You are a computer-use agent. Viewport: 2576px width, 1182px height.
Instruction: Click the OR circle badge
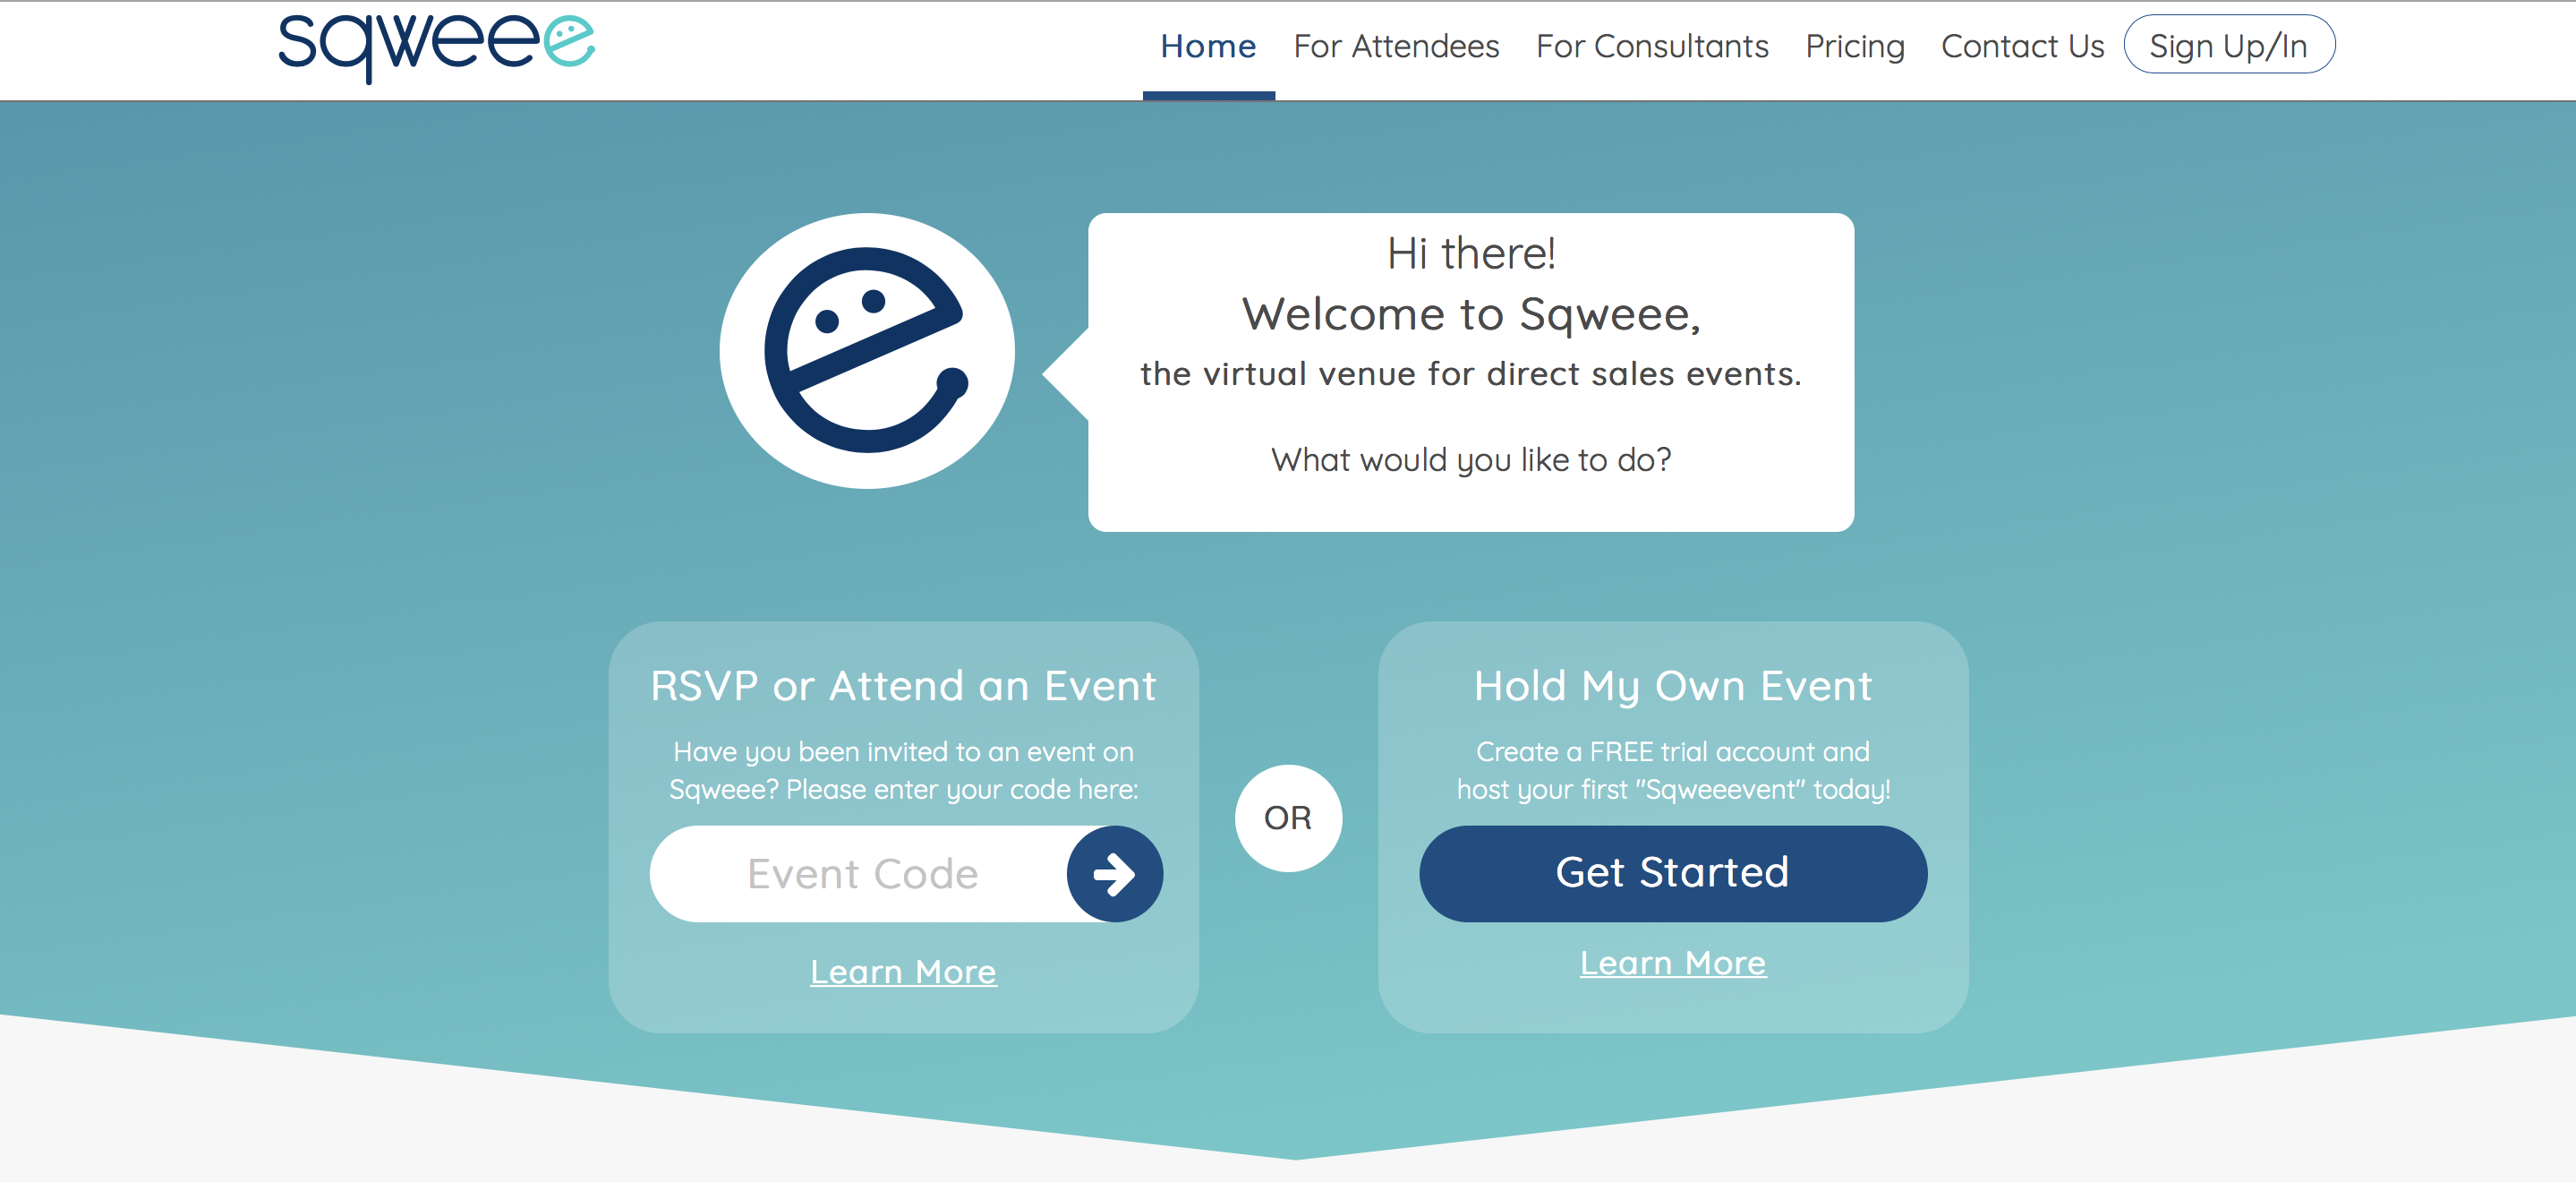click(1288, 818)
